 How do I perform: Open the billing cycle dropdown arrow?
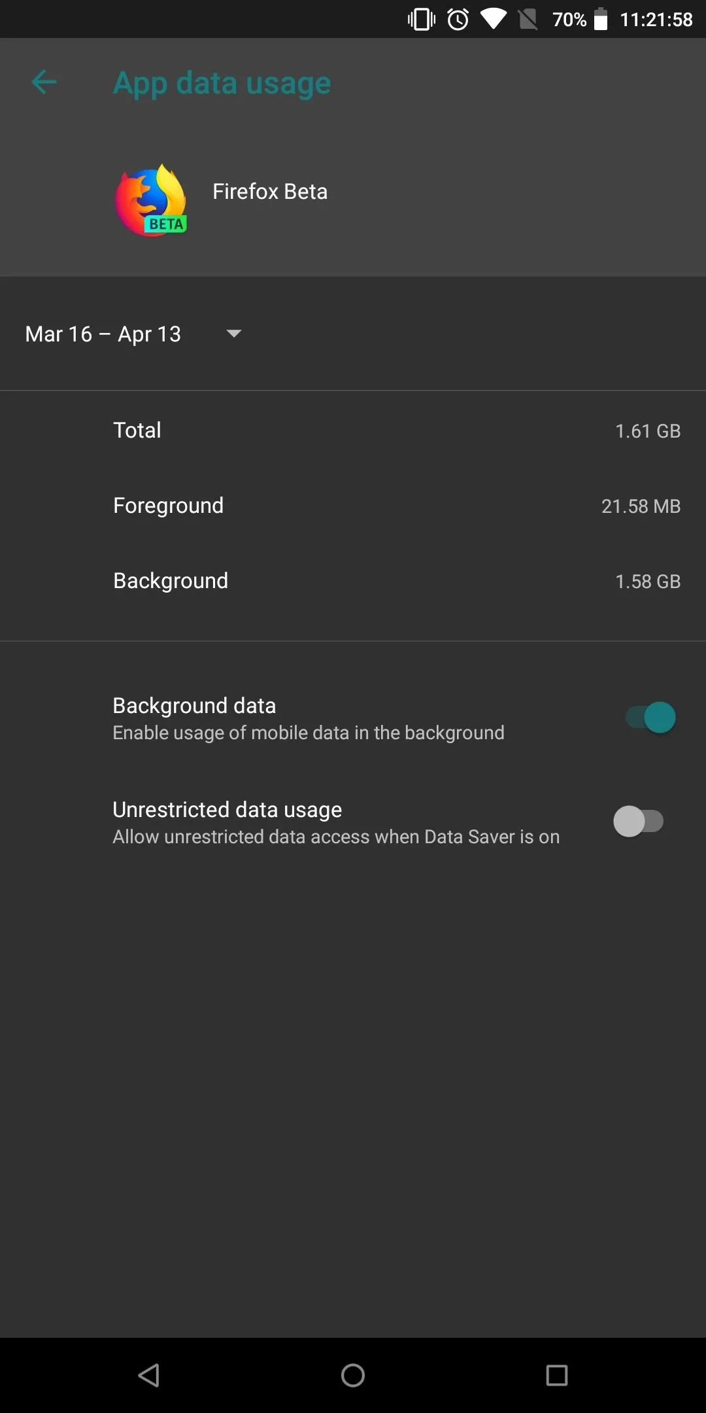(x=233, y=334)
